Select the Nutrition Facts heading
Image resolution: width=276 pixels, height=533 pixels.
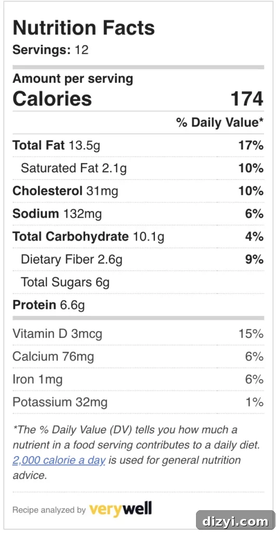(84, 28)
